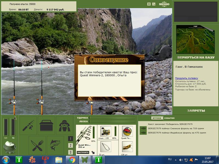Click the ЕДА food level bar
The width and height of the screenshot is (219, 164).
[6, 127]
